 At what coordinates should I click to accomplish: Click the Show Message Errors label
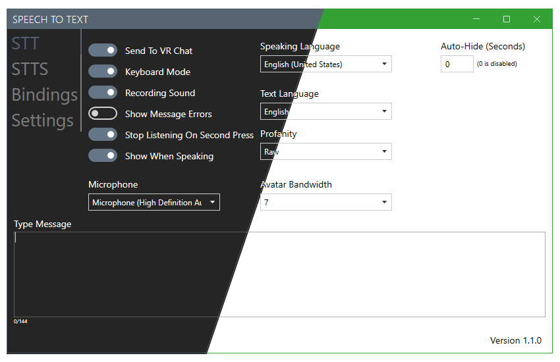tap(168, 114)
